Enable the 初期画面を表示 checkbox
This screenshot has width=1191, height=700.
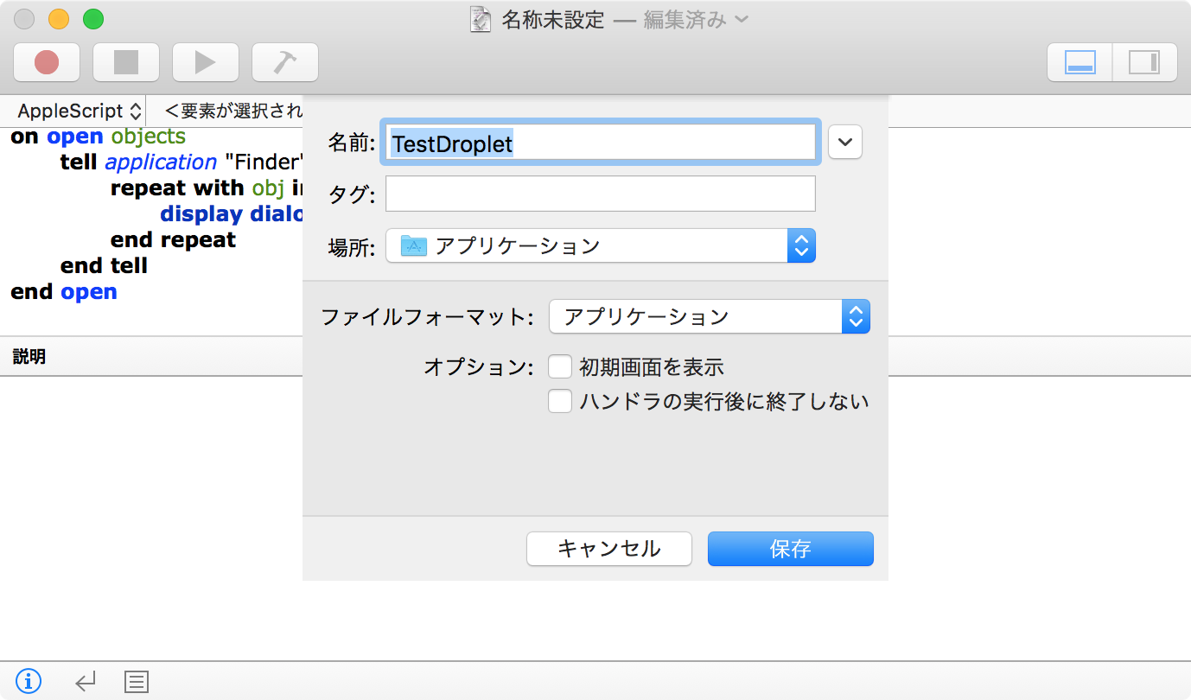point(560,367)
